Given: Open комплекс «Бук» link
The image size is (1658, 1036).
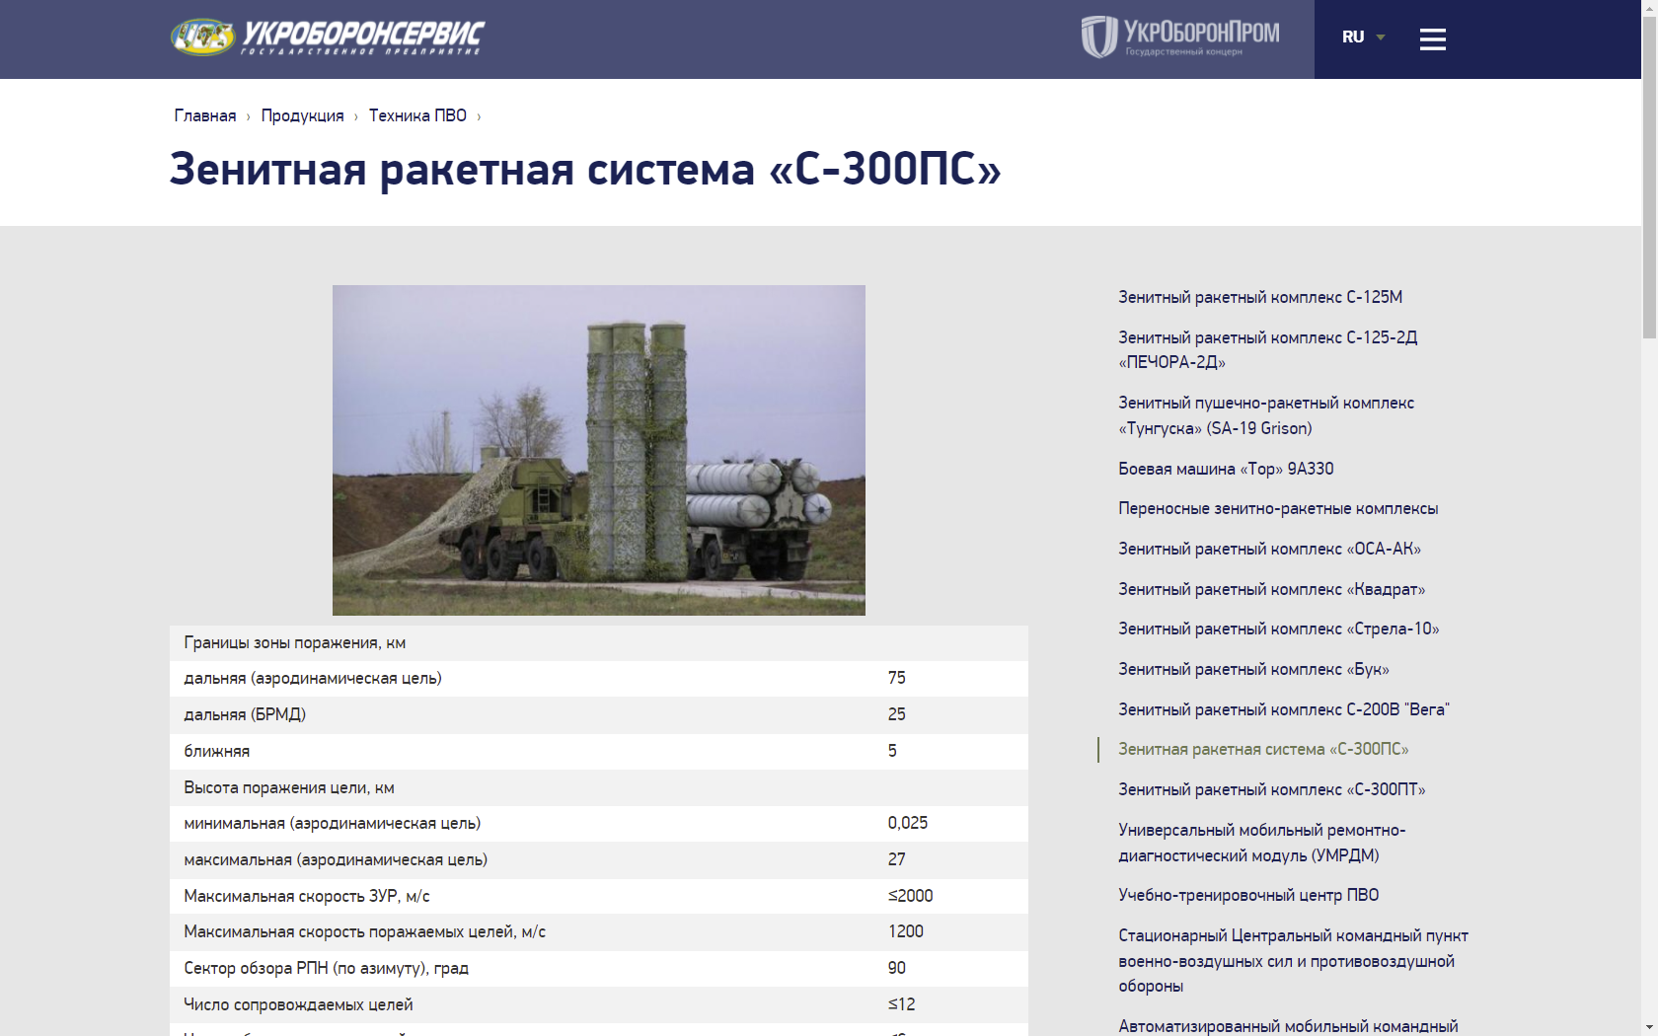Looking at the screenshot, I should coord(1253,669).
